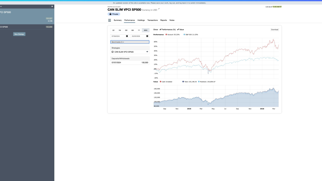
Task: Toggle the Account series legend dot
Action: tap(166, 34)
